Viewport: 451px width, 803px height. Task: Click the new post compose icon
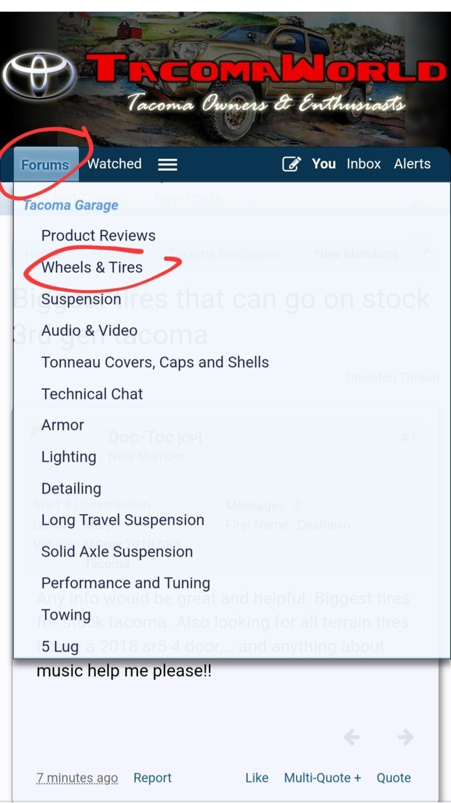click(x=291, y=164)
